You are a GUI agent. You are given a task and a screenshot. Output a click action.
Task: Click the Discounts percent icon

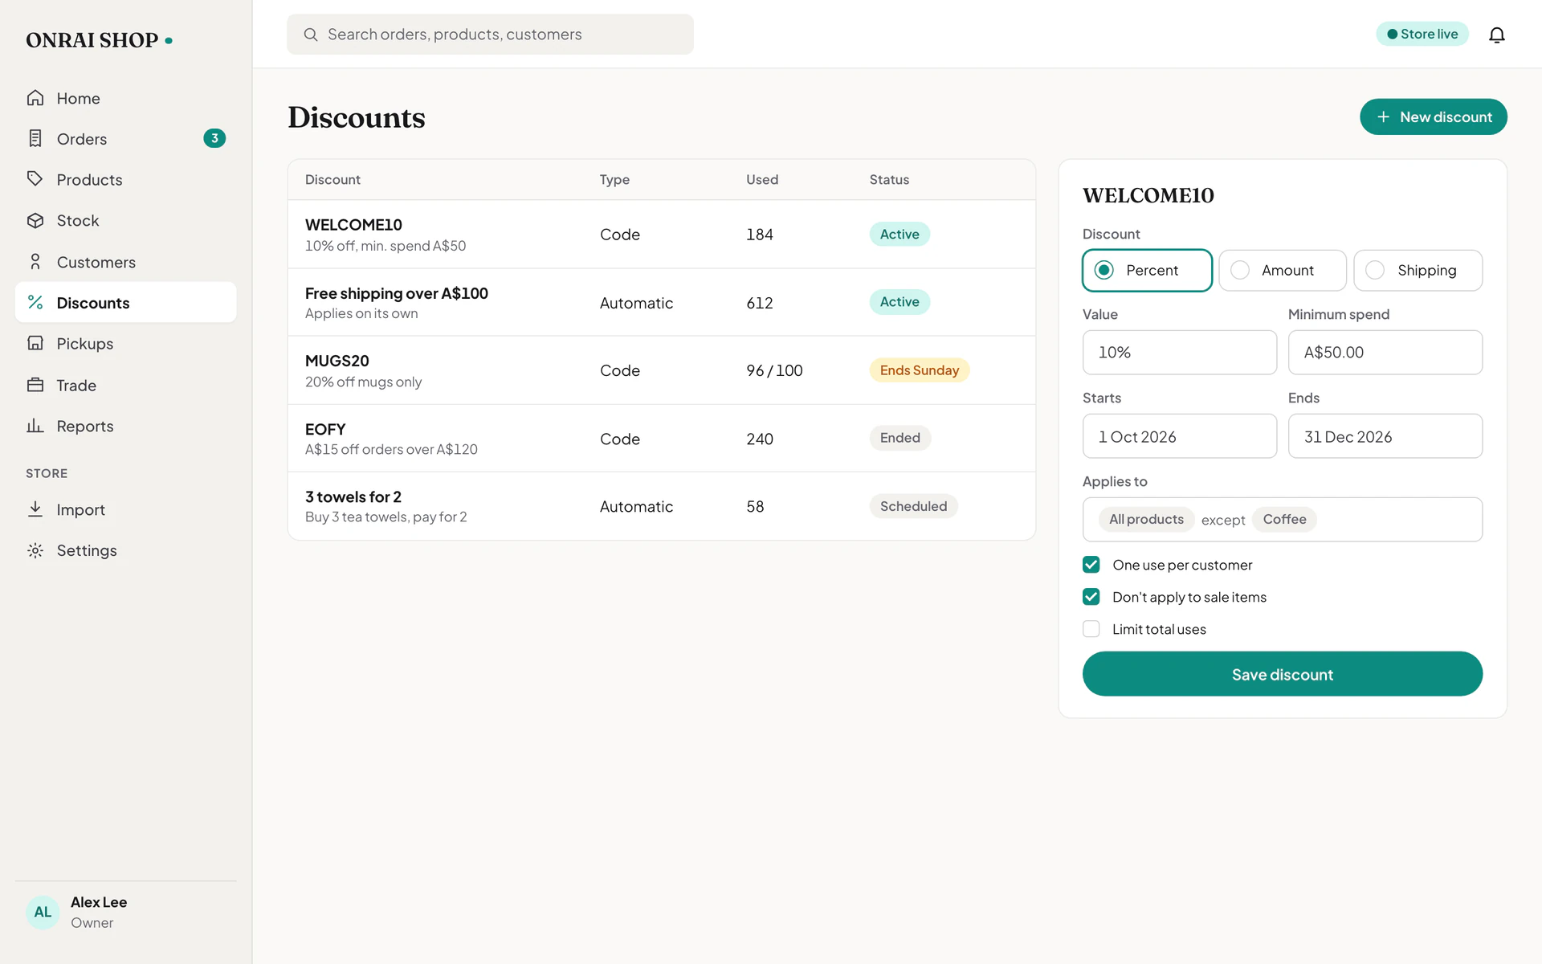point(35,303)
